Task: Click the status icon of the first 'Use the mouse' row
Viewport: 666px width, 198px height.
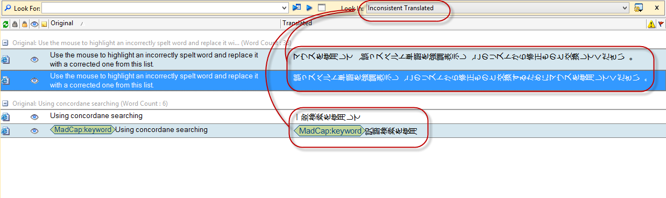Action: click(5, 60)
